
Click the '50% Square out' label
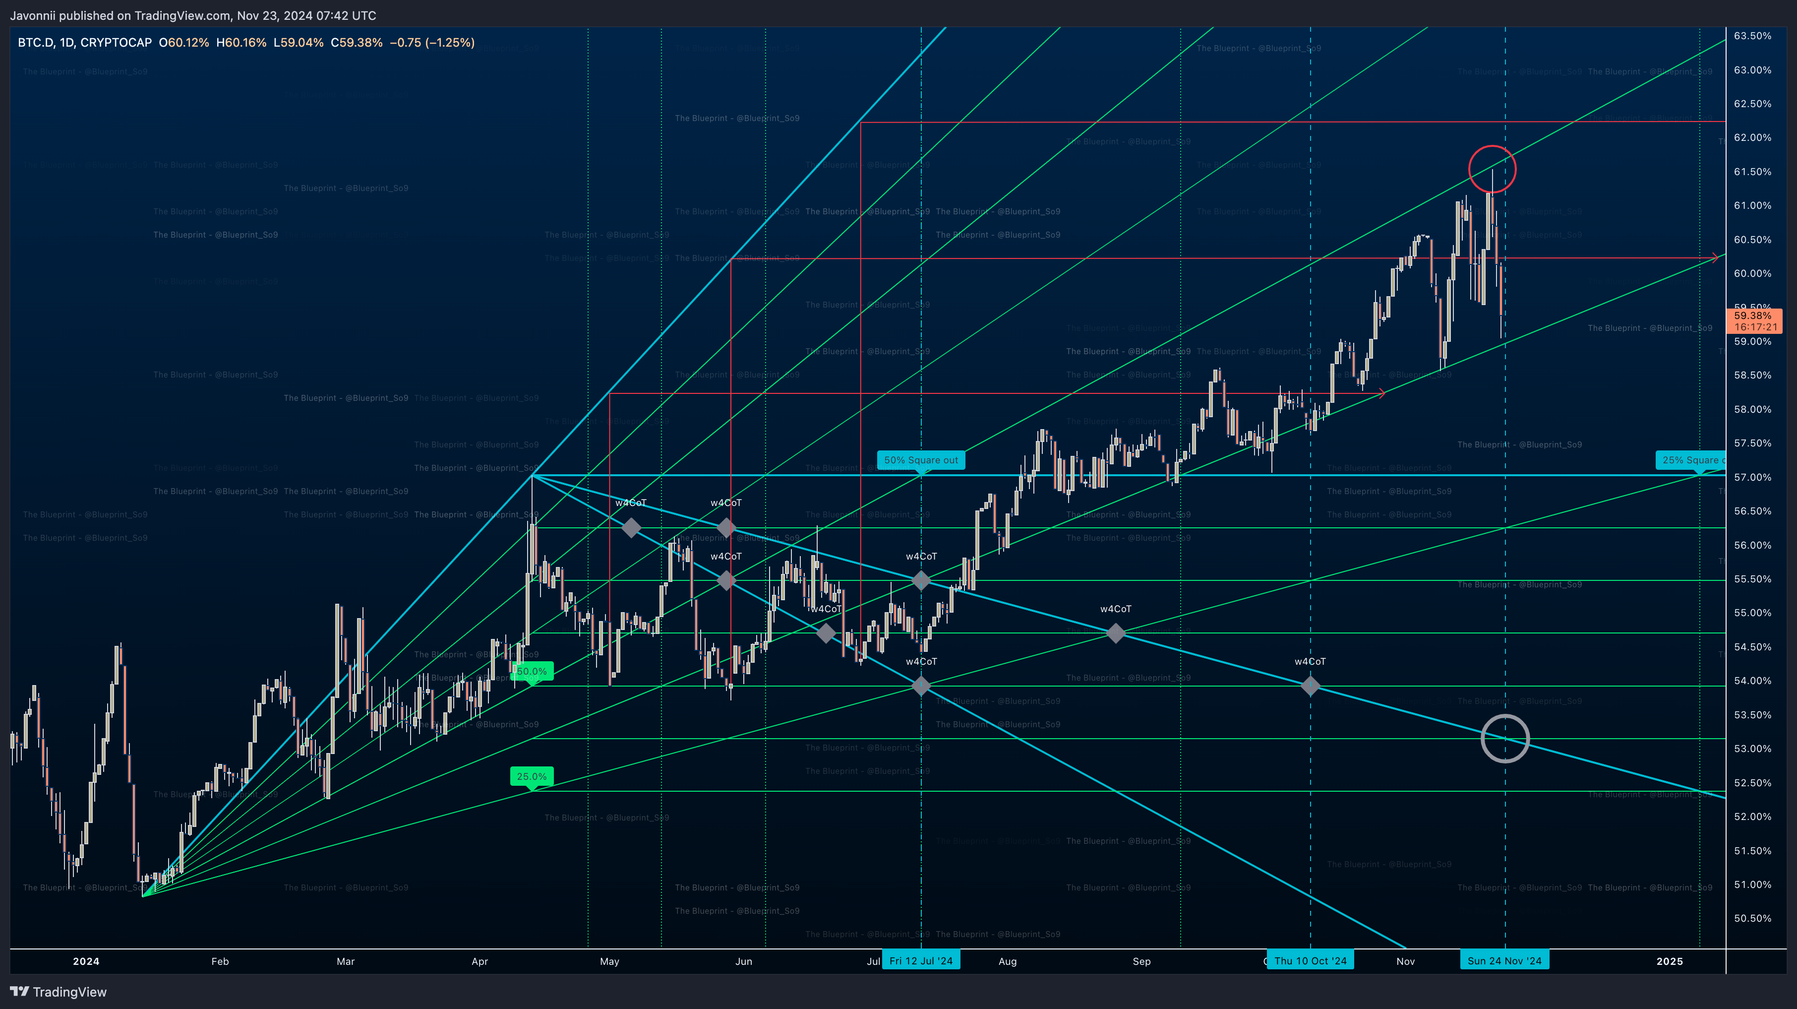(921, 460)
